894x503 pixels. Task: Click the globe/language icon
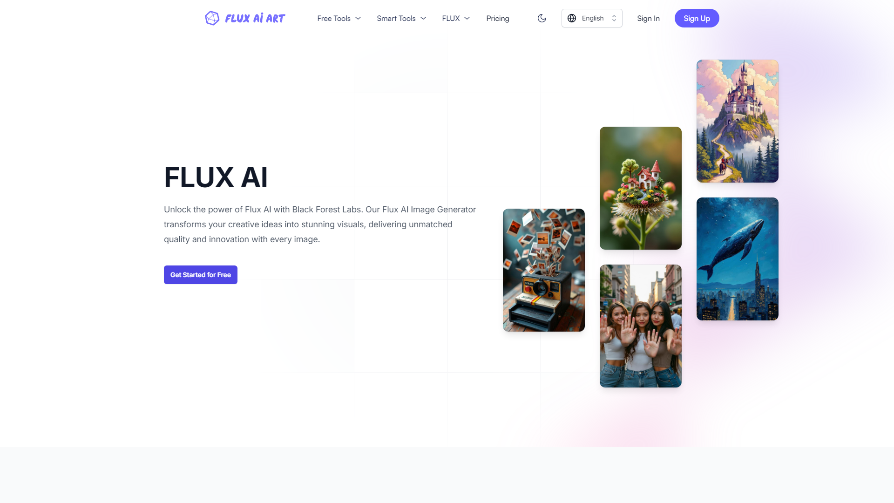click(572, 18)
